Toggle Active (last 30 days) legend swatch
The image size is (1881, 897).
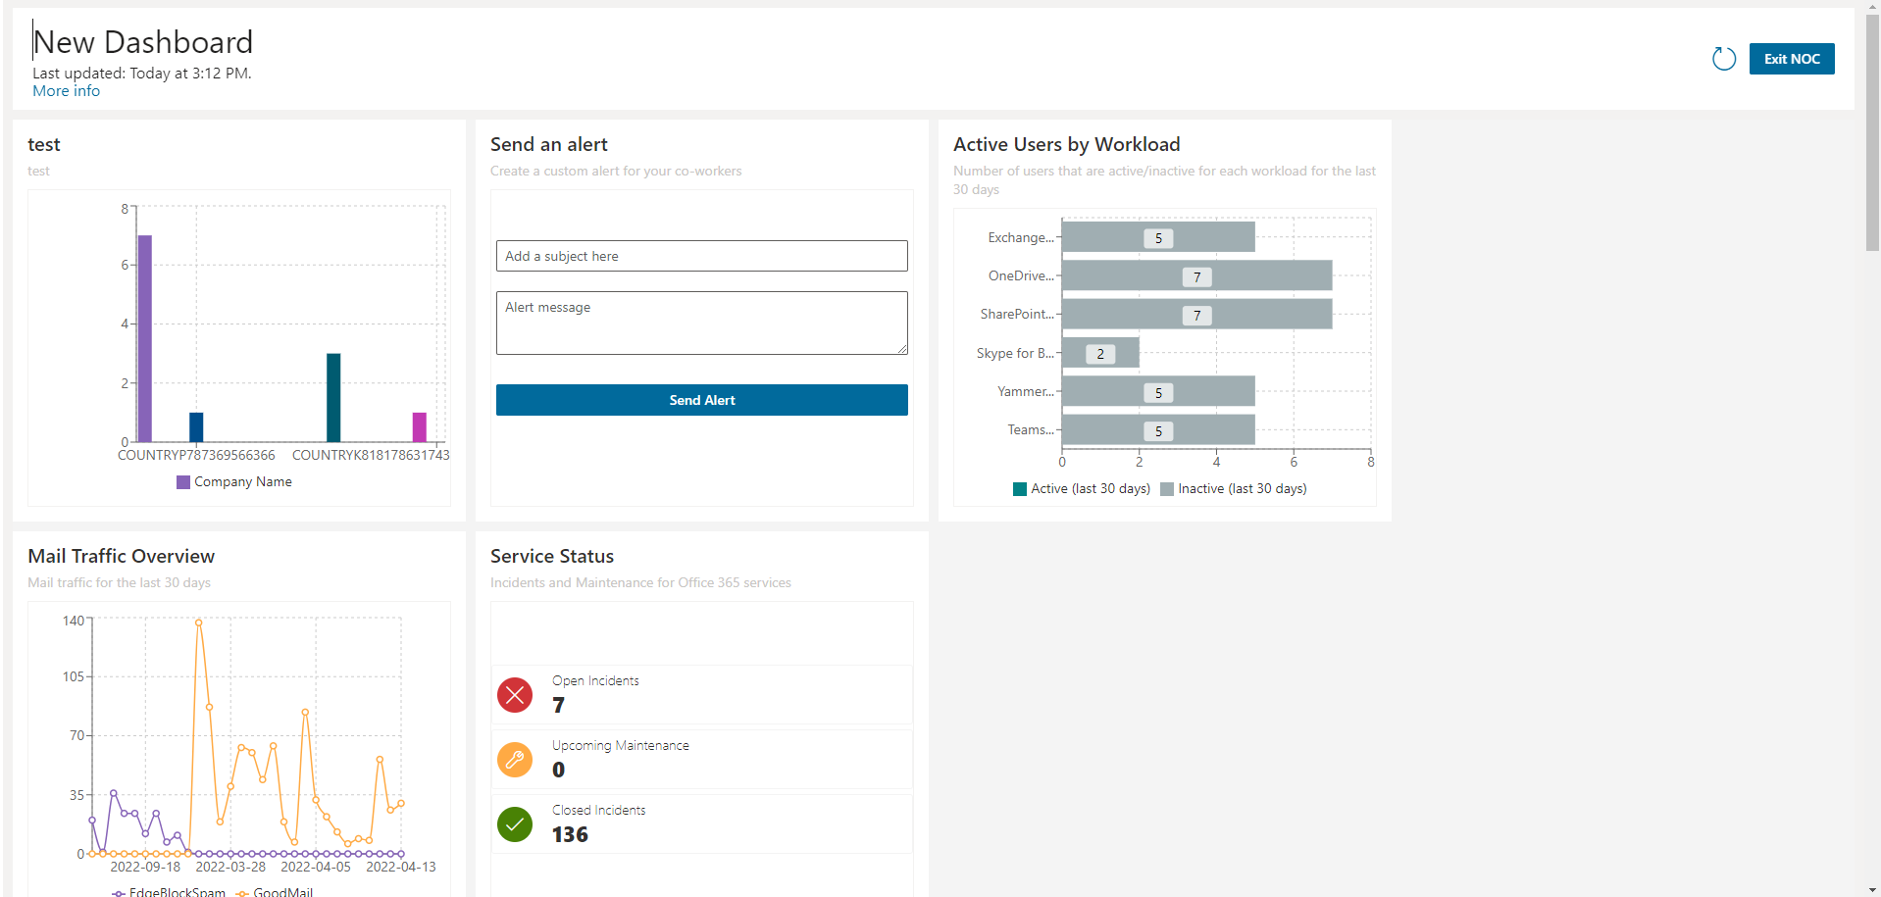click(1020, 489)
